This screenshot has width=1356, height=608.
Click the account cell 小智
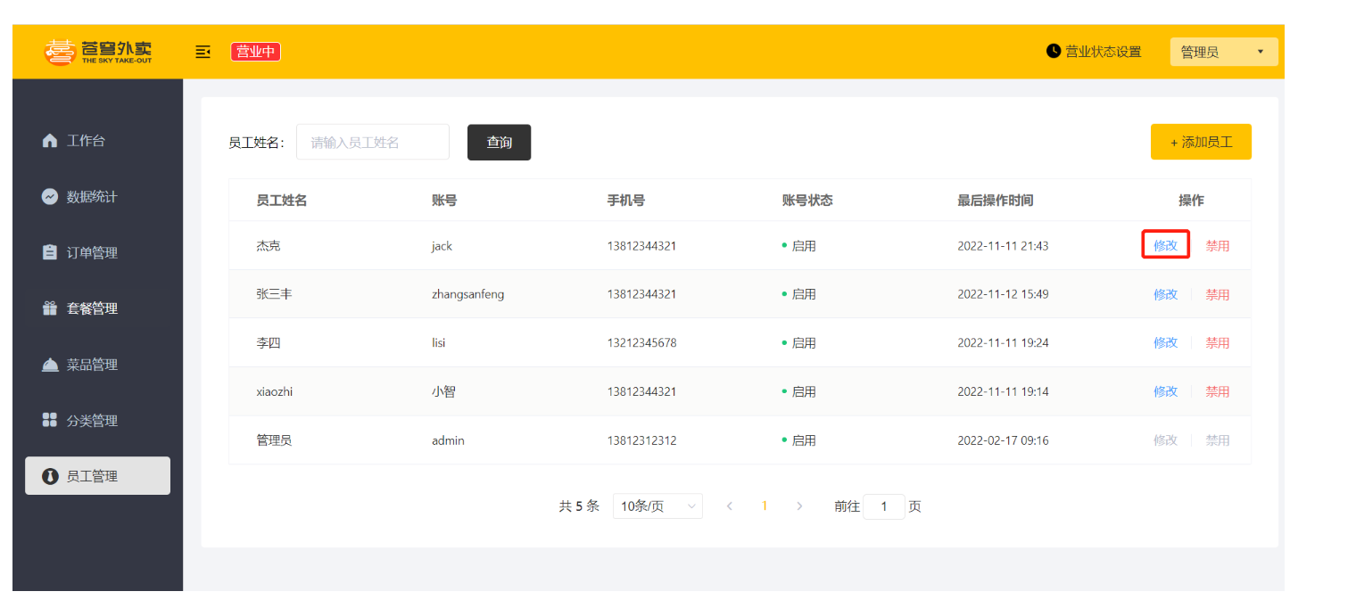tap(443, 391)
